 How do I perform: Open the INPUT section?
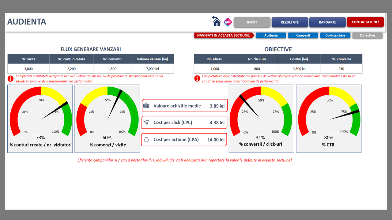point(252,22)
